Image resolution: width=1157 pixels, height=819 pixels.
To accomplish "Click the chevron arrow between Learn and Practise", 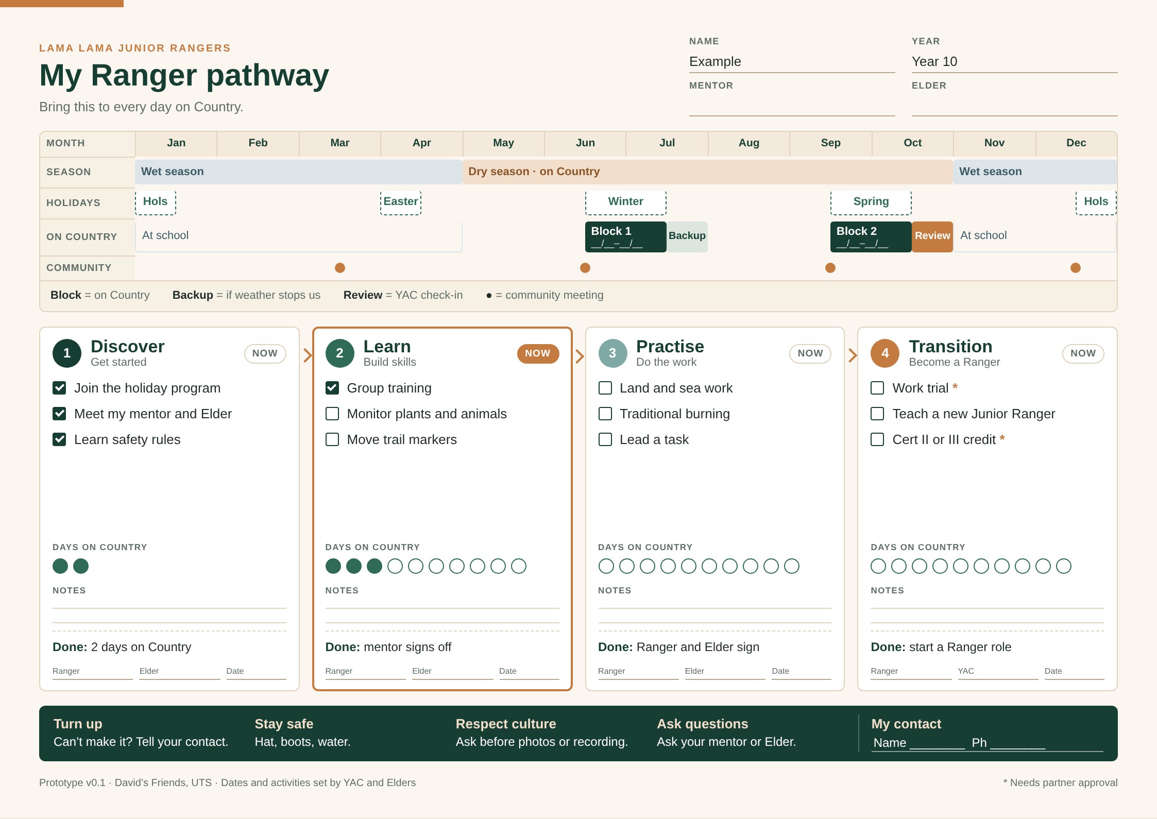I will point(580,356).
